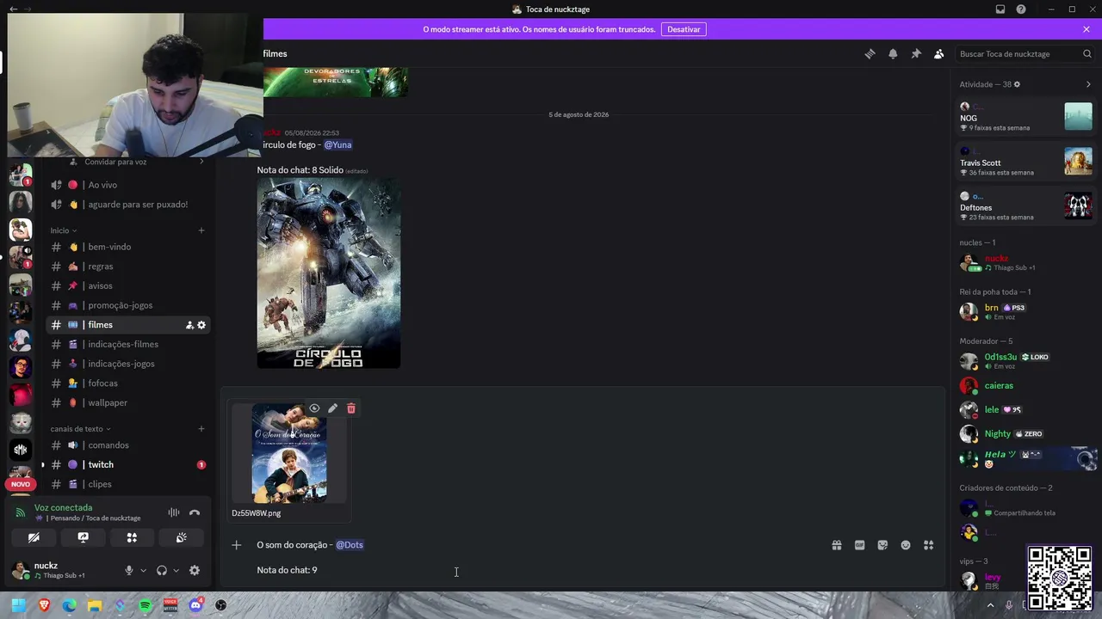The width and height of the screenshot is (1102, 619).
Task: Edit filmes channel settings gear
Action: [201, 325]
